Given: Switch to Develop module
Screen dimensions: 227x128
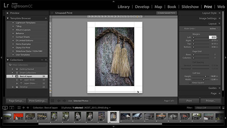Looking at the screenshot, I should [142, 7].
